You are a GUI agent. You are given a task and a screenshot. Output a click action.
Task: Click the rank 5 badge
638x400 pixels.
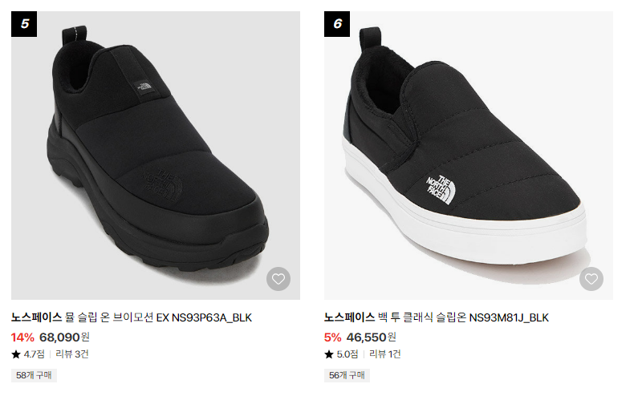point(24,23)
